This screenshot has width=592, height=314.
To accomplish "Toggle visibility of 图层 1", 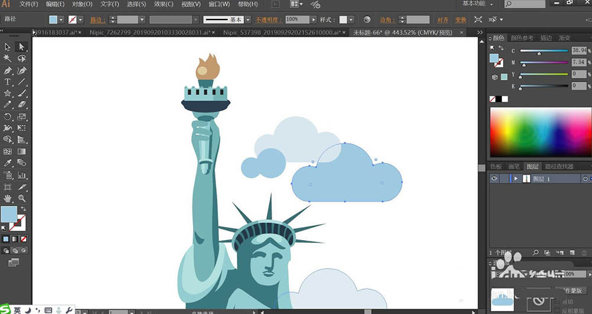I will click(x=494, y=179).
